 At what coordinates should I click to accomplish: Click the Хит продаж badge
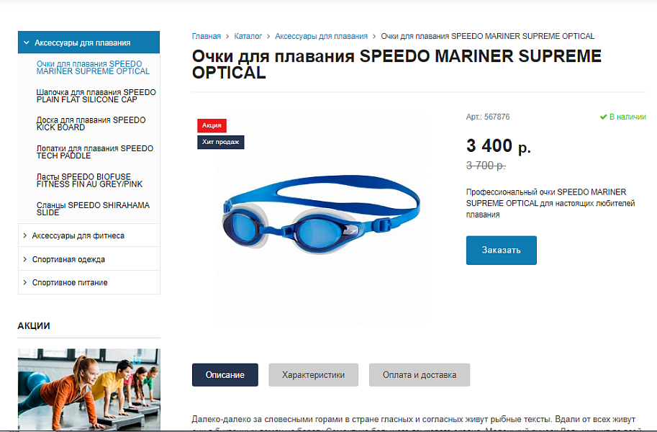221,142
